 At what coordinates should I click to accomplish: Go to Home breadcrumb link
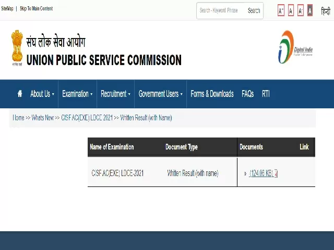[18, 118]
